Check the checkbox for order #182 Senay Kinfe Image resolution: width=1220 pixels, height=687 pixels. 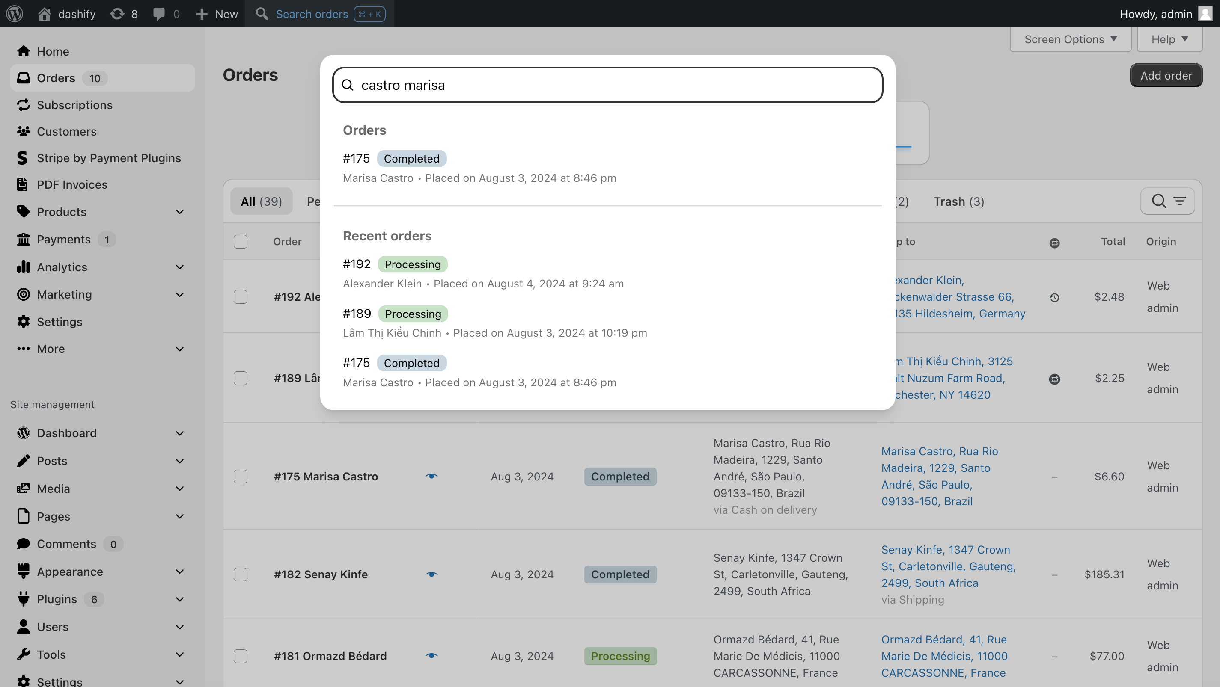click(x=241, y=574)
